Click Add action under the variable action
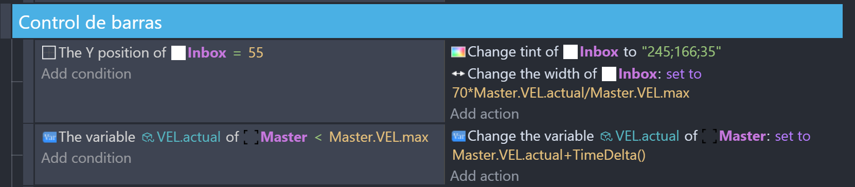 point(485,176)
